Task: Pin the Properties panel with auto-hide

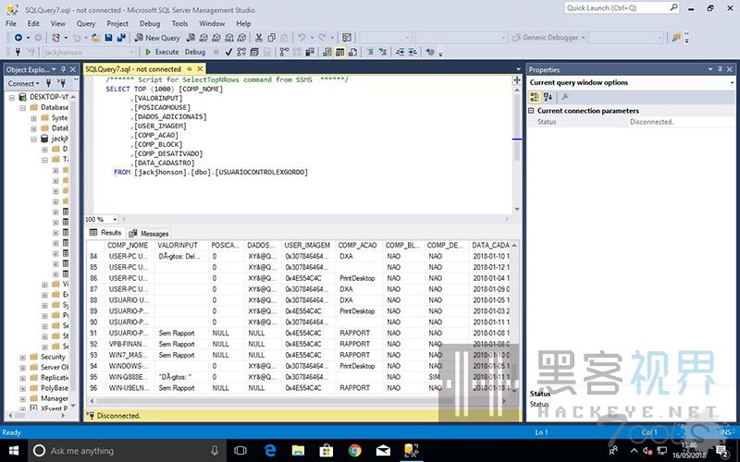Action: [720, 69]
